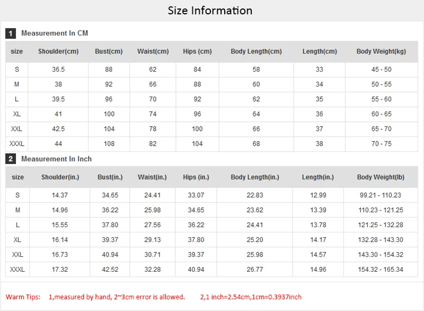Click the 132.28 - 143.30 weight cell
Screen dimensions: 424x311
381,239
